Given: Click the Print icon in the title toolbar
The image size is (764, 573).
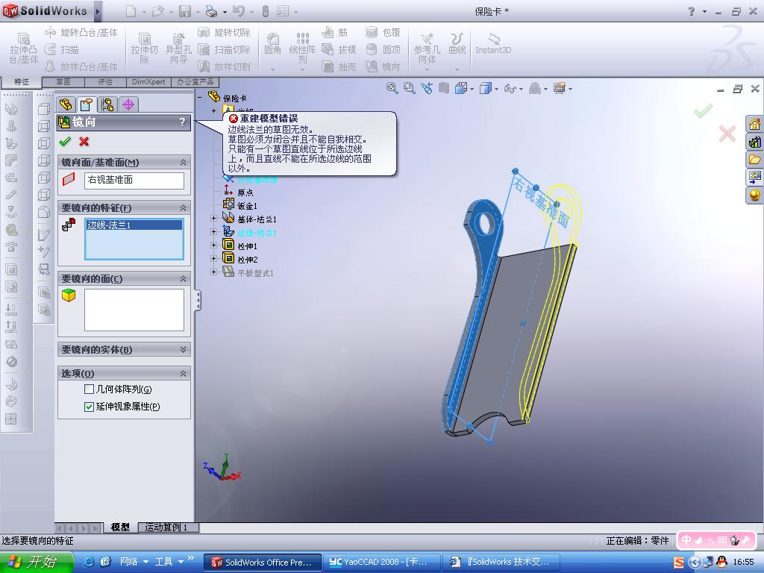Looking at the screenshot, I should [x=211, y=10].
